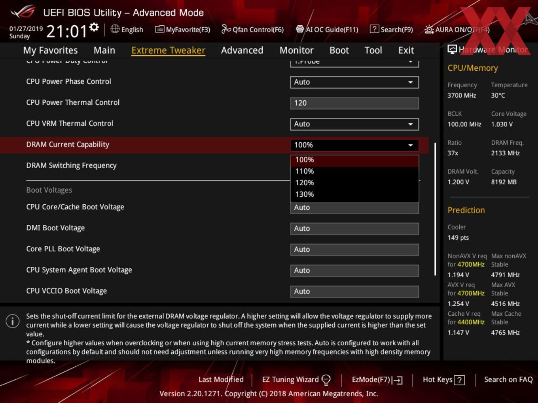Viewport: 538px width, 403px height.
Task: Click the globe language icon
Action: click(x=115, y=29)
